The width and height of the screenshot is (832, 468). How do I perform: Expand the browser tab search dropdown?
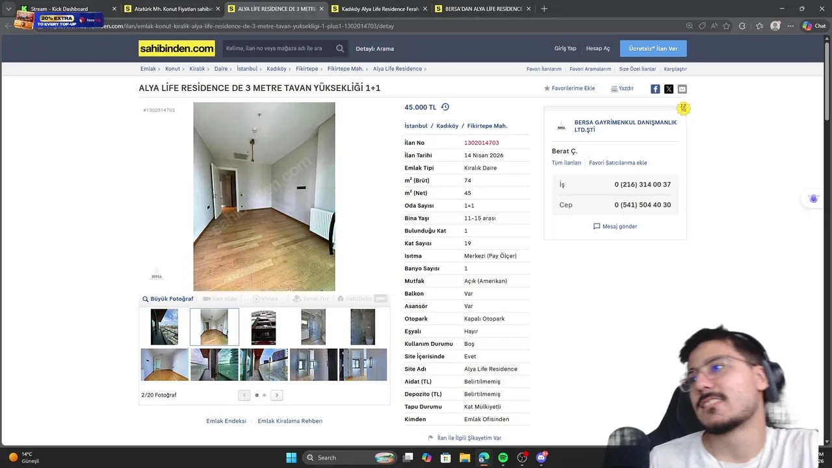[x=8, y=9]
